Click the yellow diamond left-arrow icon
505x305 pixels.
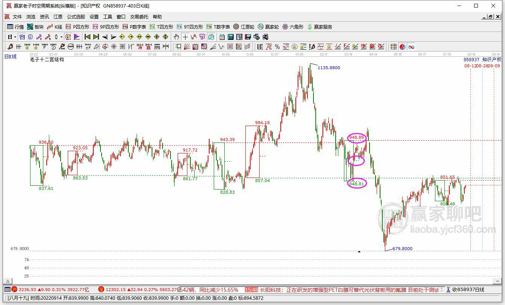[x=122, y=37]
